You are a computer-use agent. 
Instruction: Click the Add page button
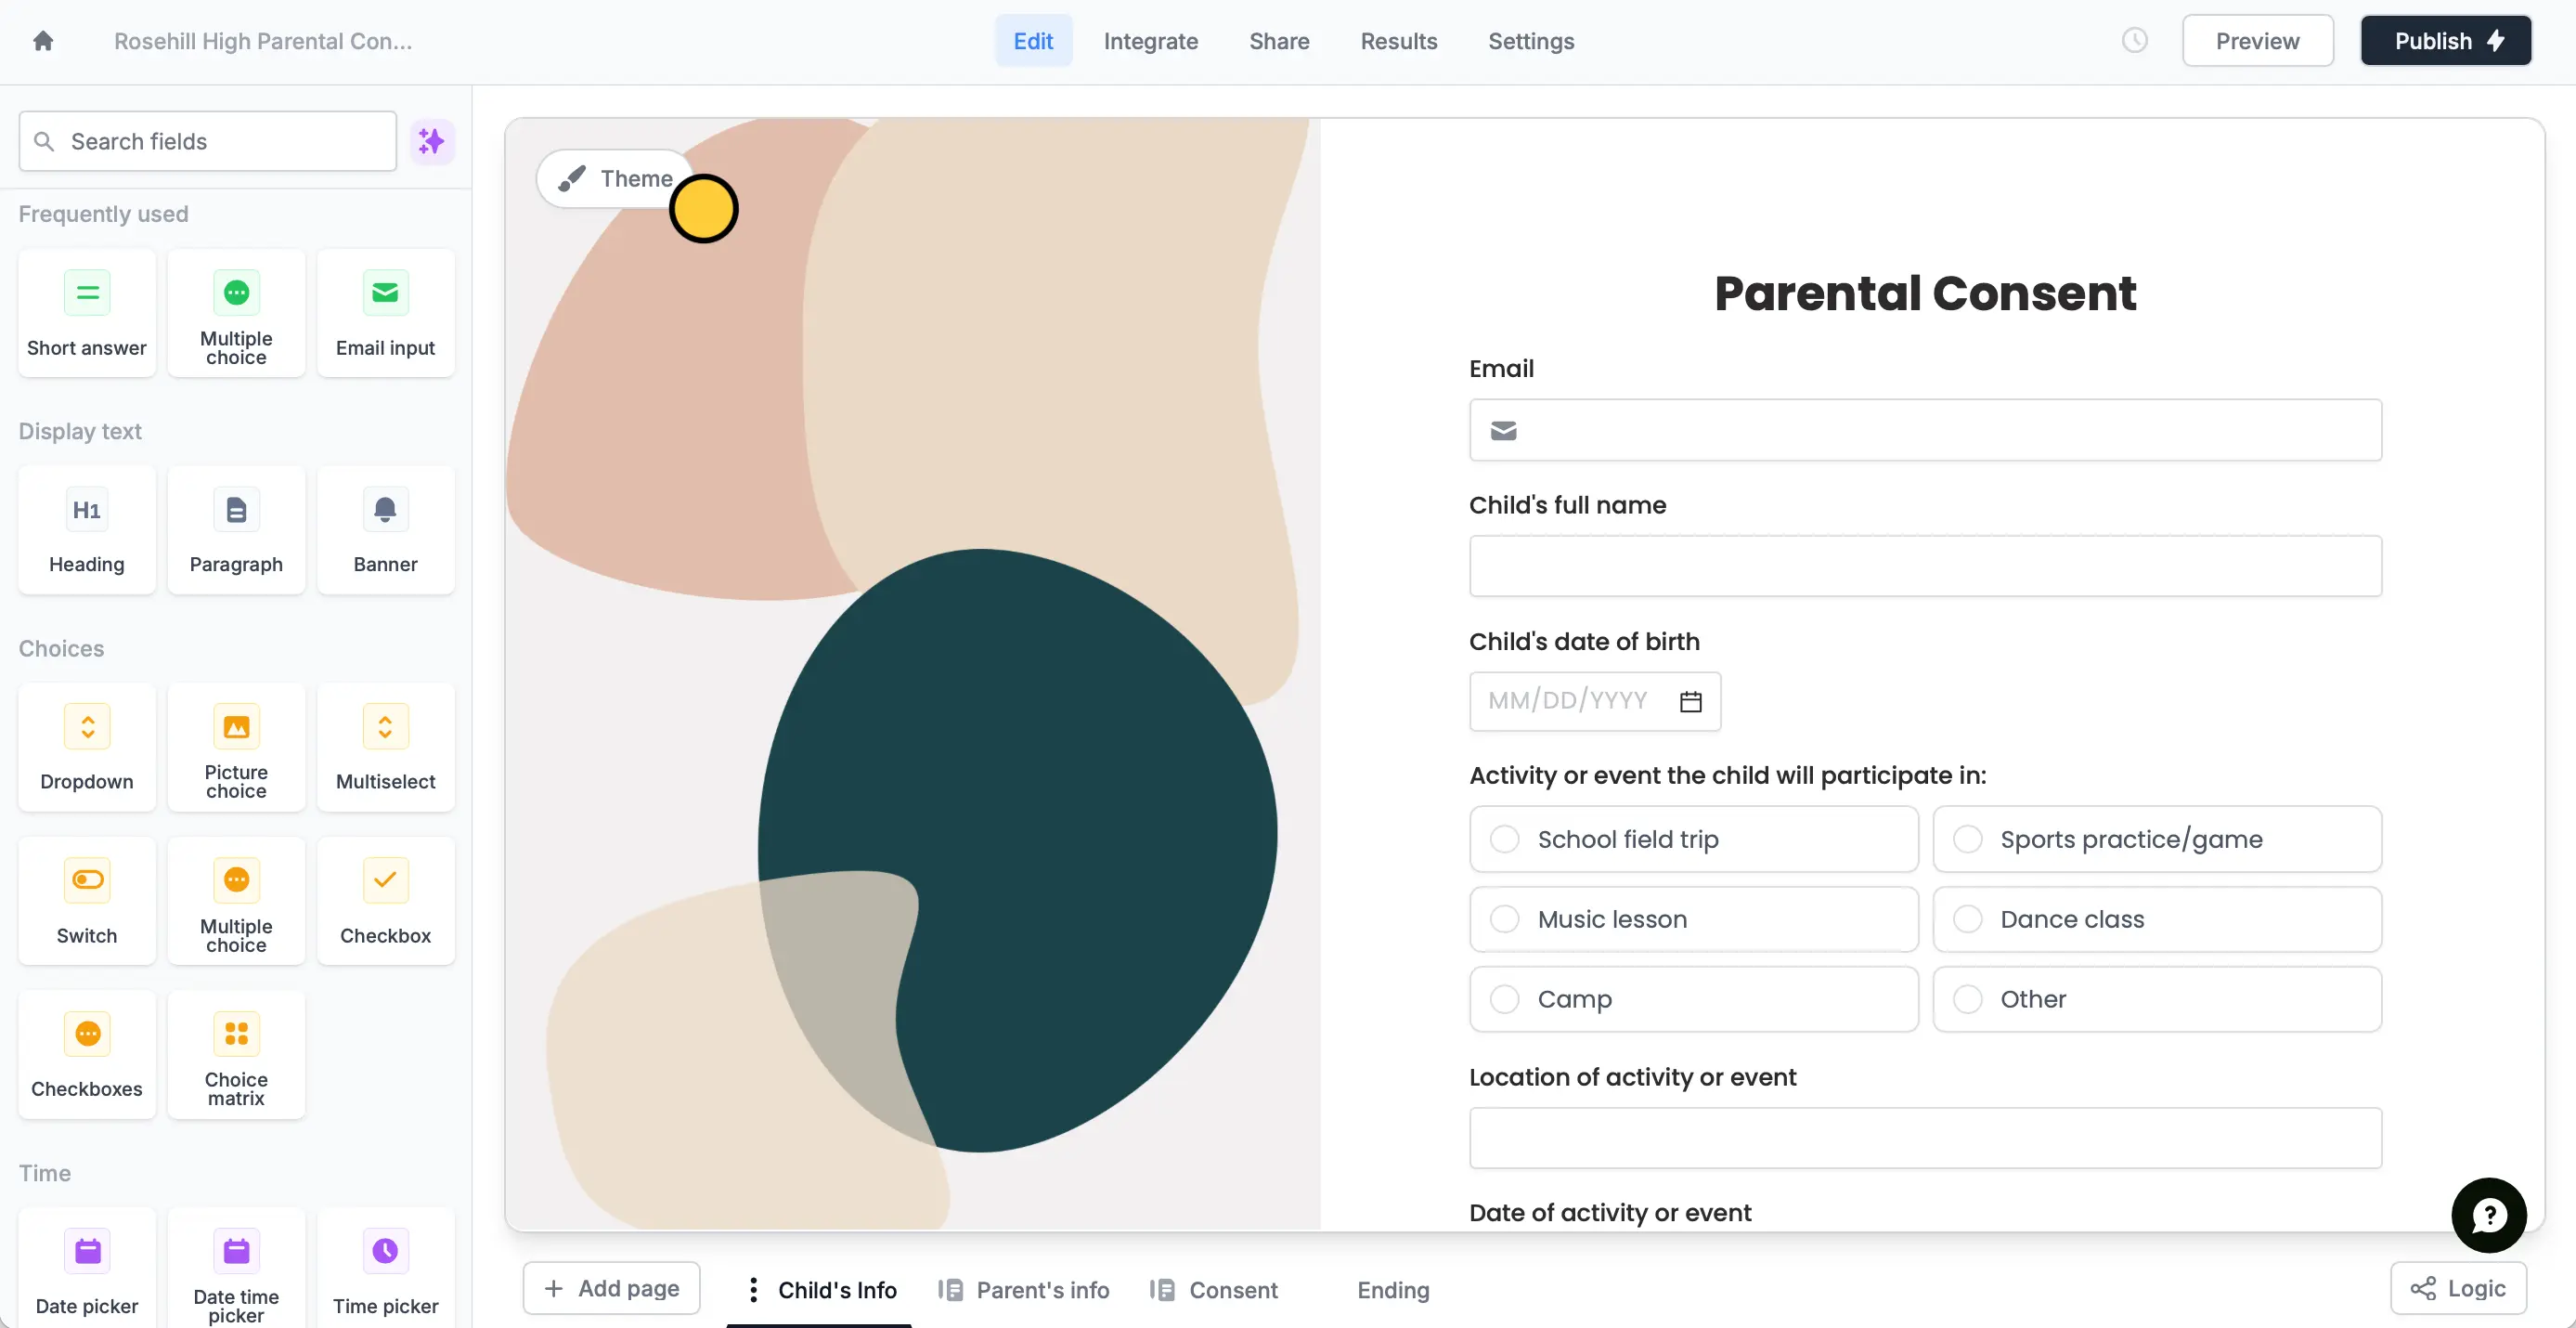[x=611, y=1289]
